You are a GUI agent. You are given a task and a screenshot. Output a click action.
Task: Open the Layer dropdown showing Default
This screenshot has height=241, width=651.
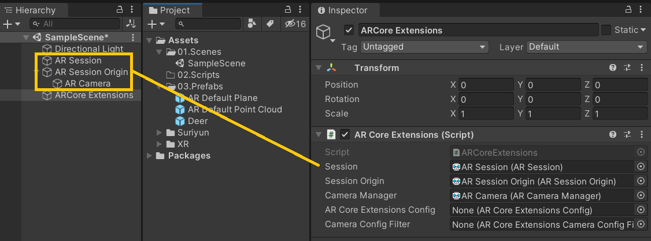point(586,47)
